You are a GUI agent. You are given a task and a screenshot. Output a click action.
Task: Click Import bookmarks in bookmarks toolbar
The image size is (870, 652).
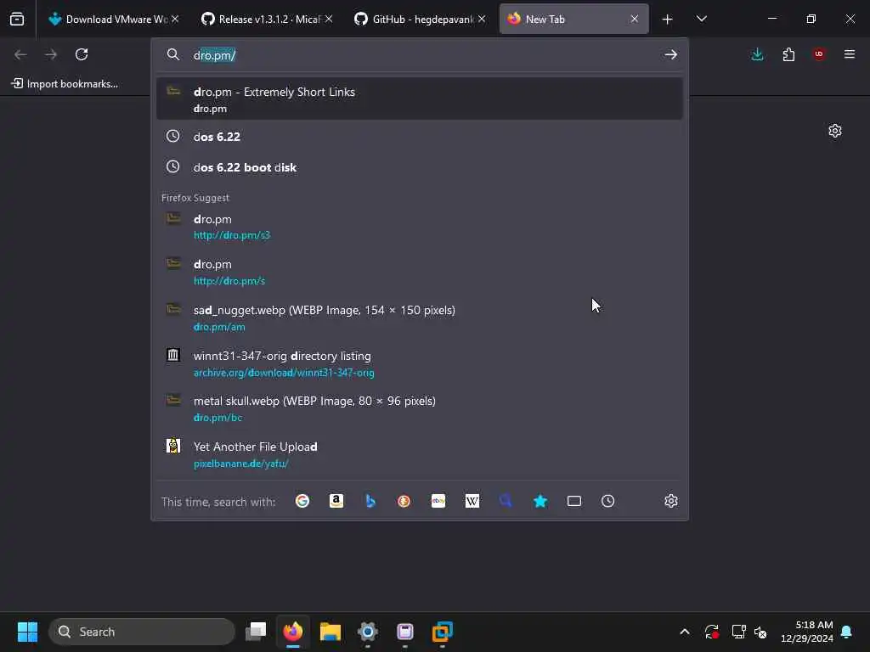tap(65, 84)
